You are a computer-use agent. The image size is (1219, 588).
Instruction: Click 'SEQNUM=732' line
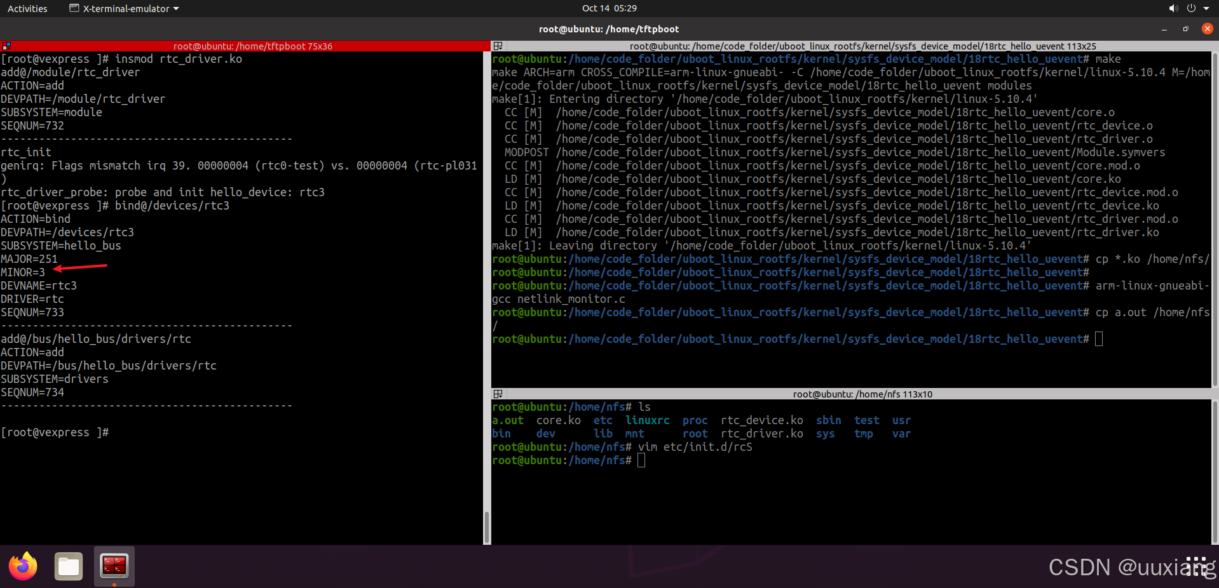(32, 126)
